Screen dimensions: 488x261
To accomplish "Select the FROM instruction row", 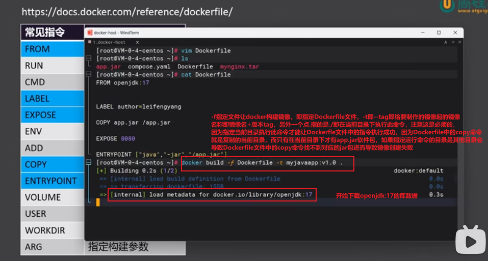I will (53, 49).
